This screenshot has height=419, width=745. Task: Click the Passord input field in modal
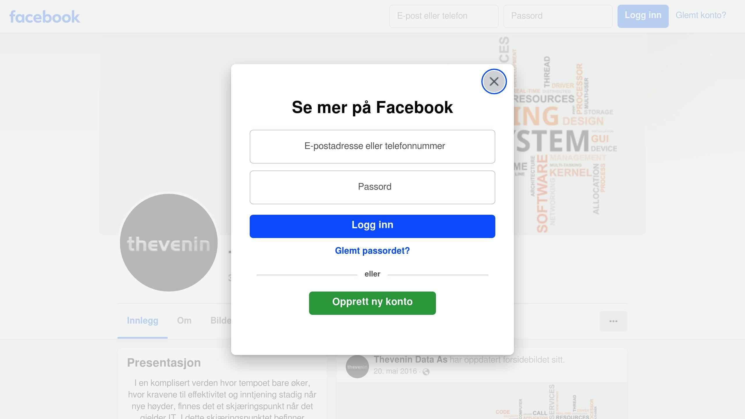point(372,187)
